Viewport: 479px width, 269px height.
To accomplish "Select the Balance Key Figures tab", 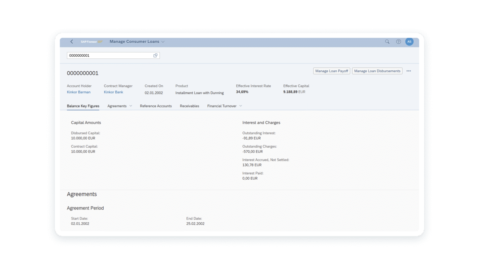I will [83, 106].
